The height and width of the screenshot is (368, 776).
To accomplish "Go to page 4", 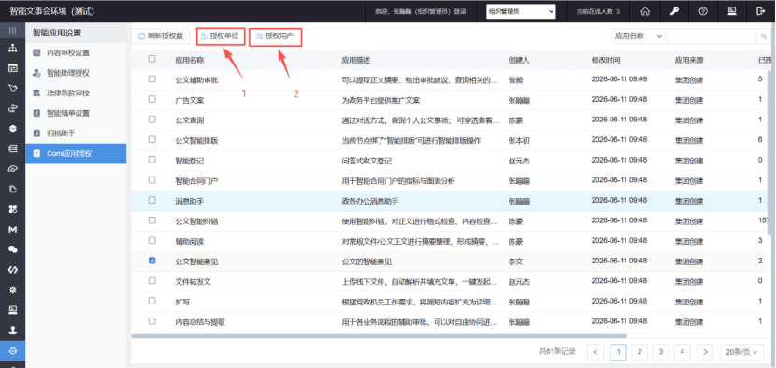I will tap(682, 352).
